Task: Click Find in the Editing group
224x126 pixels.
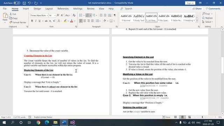Action: click(x=206, y=14)
